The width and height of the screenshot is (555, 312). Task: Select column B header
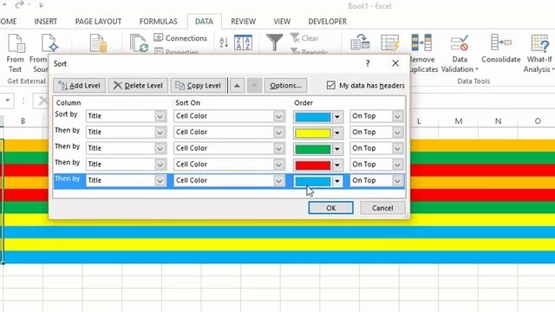pyautogui.click(x=23, y=121)
